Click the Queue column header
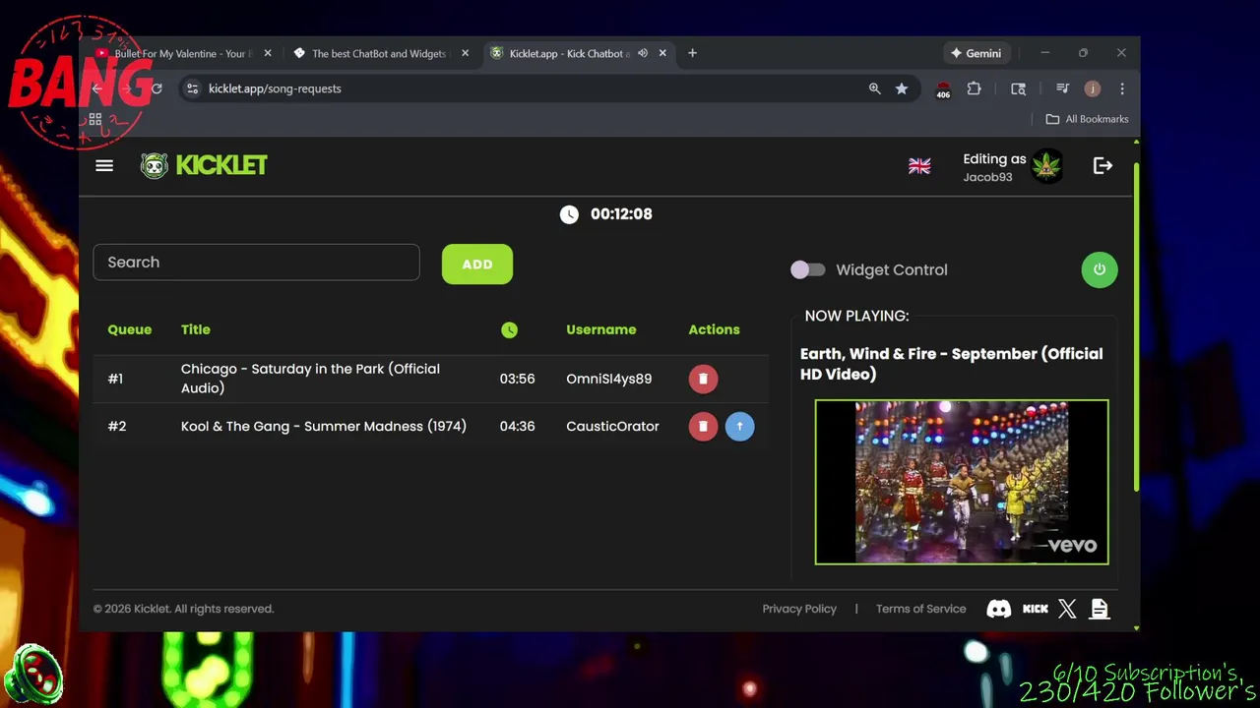 (130, 329)
